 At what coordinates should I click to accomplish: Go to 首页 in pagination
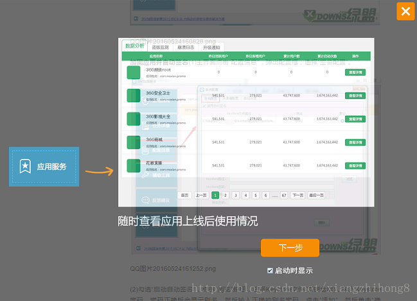pyautogui.click(x=184, y=196)
